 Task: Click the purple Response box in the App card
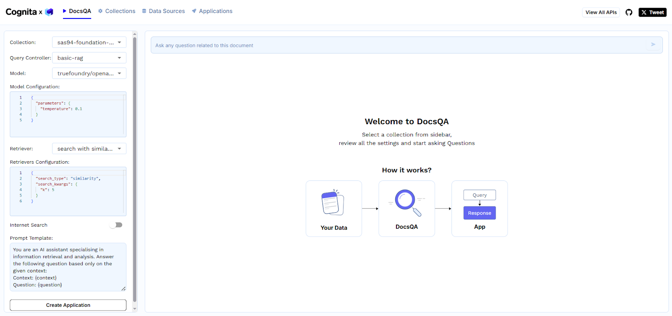pyautogui.click(x=480, y=213)
